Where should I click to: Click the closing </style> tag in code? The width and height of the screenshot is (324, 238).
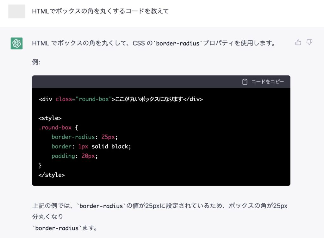(51, 175)
